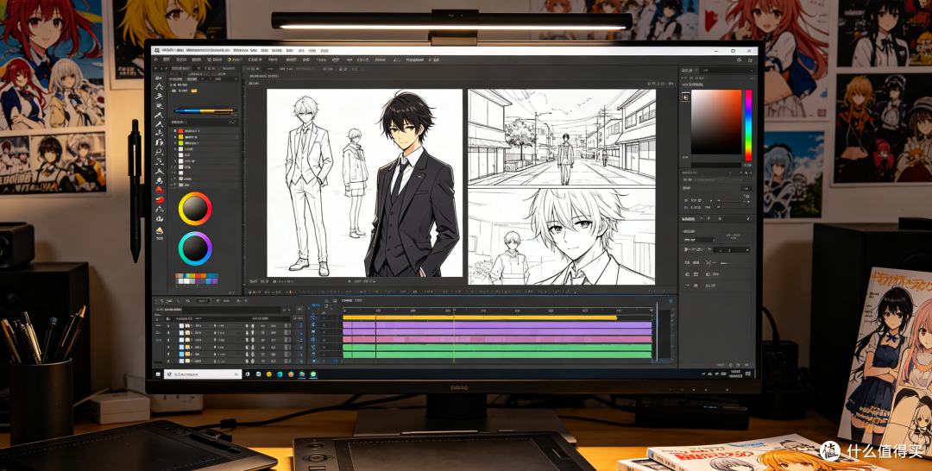The height and width of the screenshot is (471, 932).
Task: Click the close-up face storyboard panel
Action: coord(562,236)
